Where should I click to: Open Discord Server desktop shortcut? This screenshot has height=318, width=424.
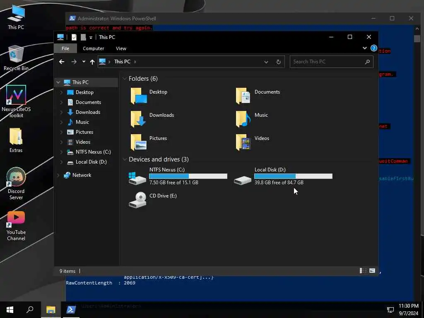click(16, 183)
